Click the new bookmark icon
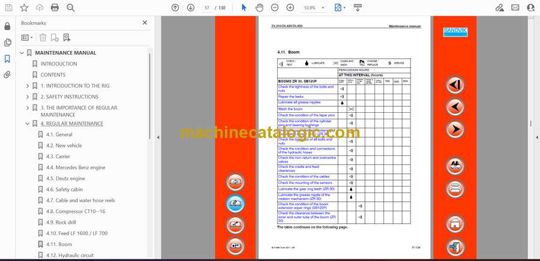 pyautogui.click(x=55, y=38)
